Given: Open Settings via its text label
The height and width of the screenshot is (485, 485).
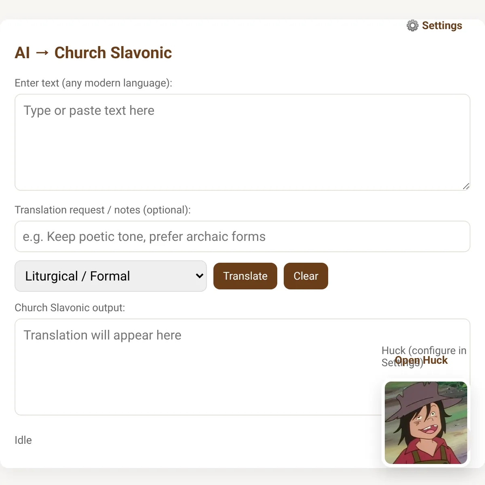Looking at the screenshot, I should (x=442, y=25).
